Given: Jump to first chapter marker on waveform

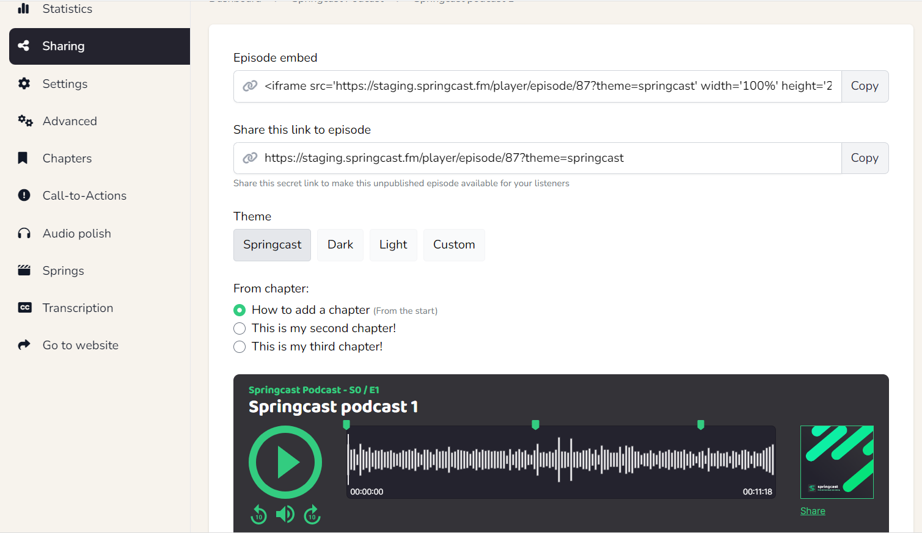Looking at the screenshot, I should [346, 424].
